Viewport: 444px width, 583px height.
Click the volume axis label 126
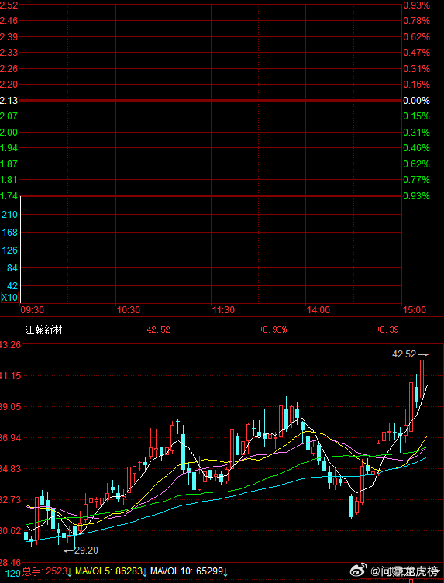tap(10, 250)
